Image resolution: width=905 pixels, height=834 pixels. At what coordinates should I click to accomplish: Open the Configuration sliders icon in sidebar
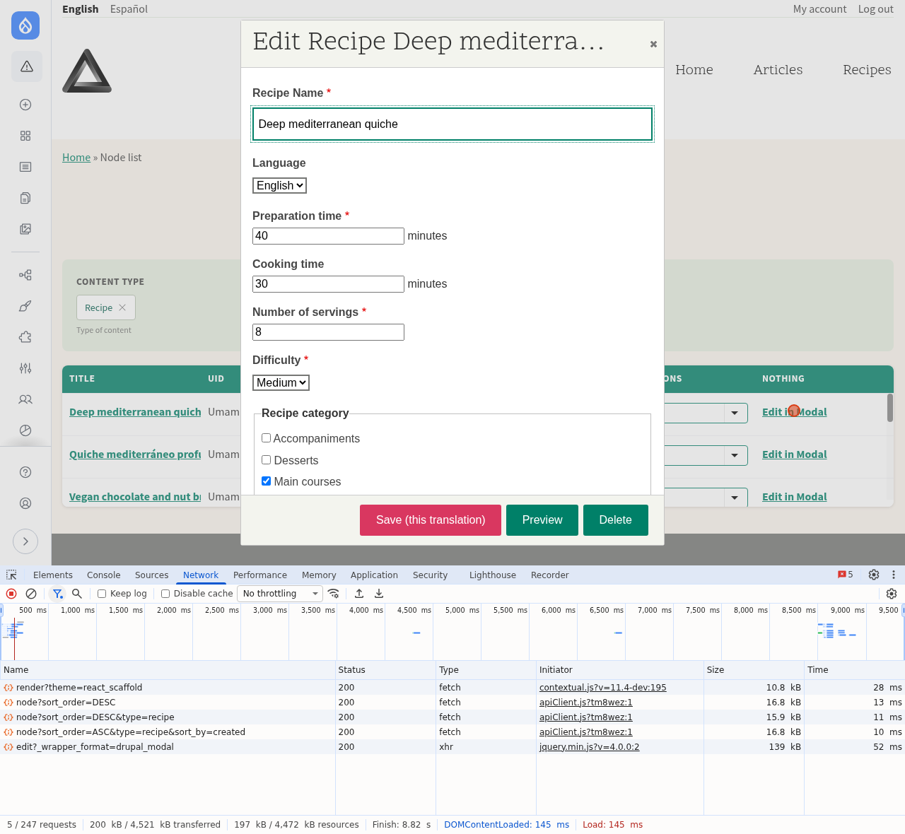25,368
